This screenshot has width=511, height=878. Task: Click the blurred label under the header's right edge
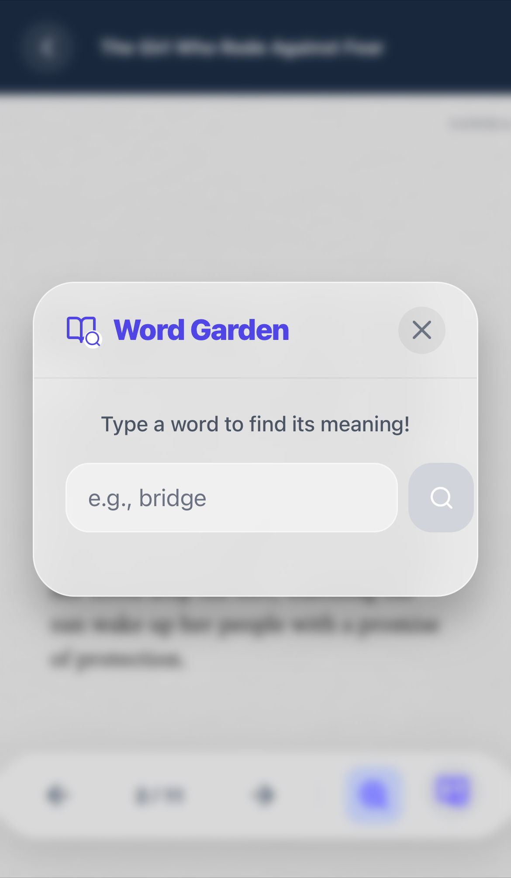pos(478,124)
